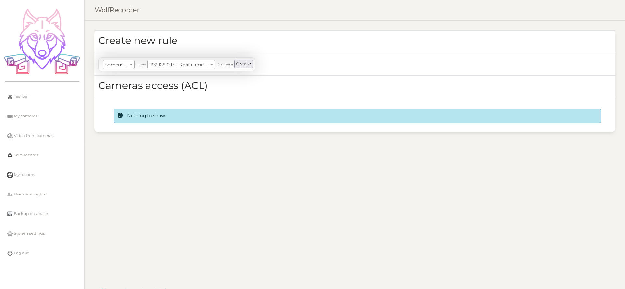Click the Log out power icon
This screenshot has width=625, height=289.
coord(10,253)
